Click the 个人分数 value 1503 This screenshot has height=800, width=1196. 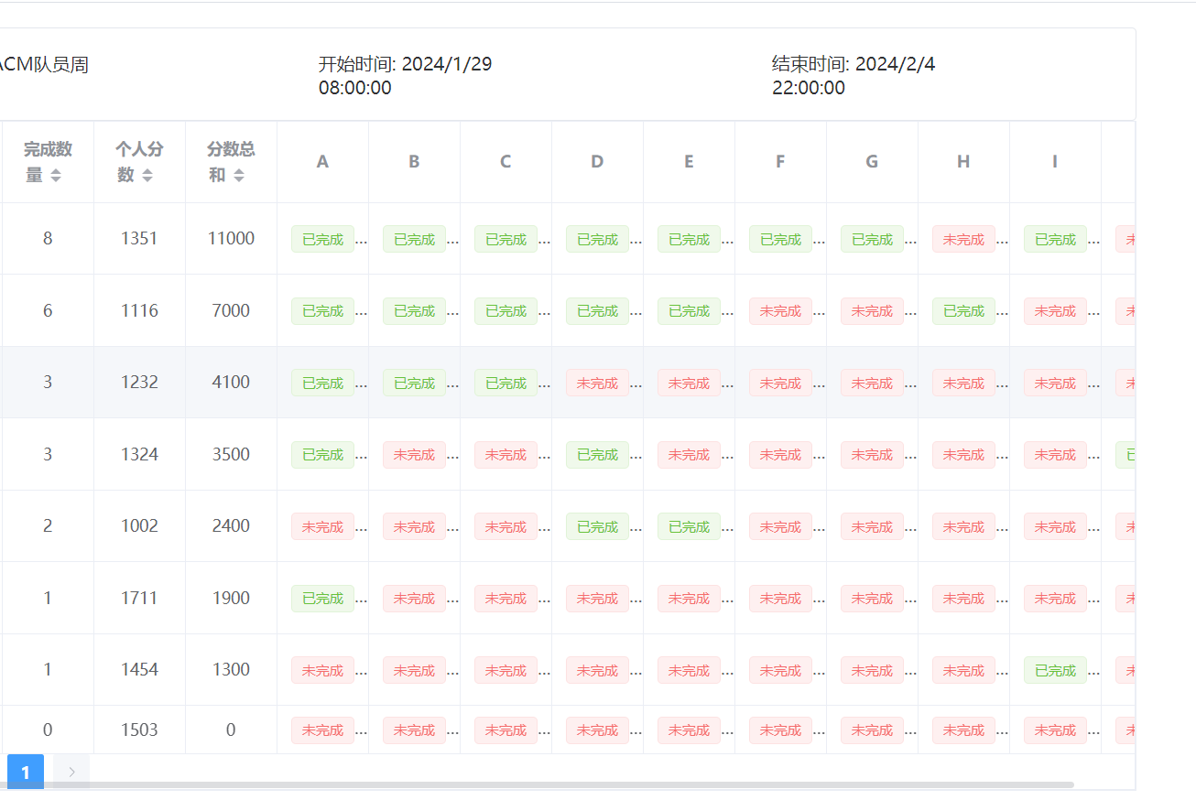pyautogui.click(x=139, y=730)
